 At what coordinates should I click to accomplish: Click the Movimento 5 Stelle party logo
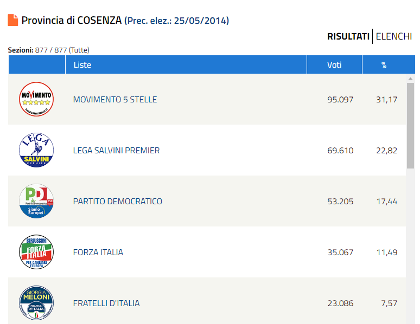pos(36,99)
